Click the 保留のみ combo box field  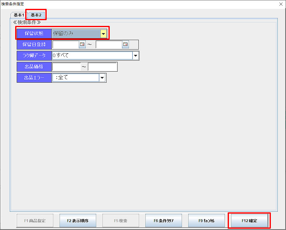(x=76, y=33)
